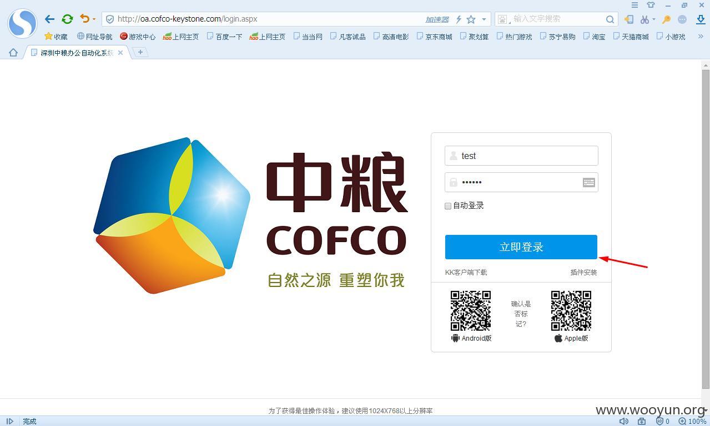Open the downloads arrow icon
Viewport: 710px width, 426px height.
(701, 19)
